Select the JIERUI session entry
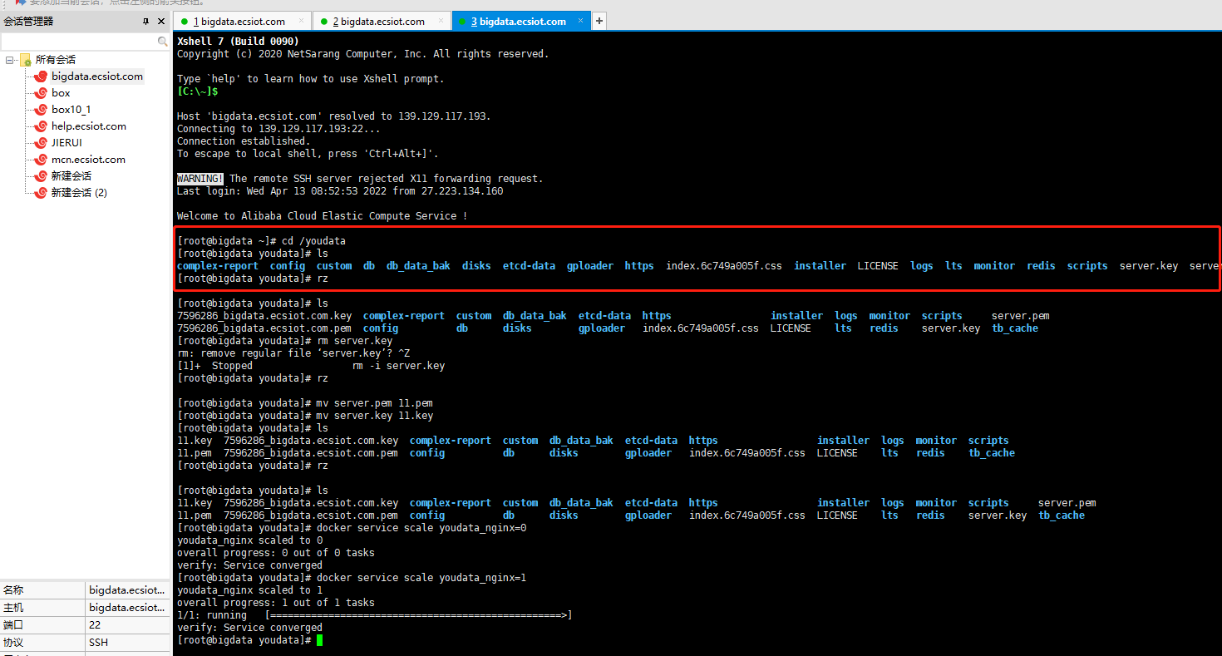Screen dimensions: 1222x656 click(x=67, y=143)
